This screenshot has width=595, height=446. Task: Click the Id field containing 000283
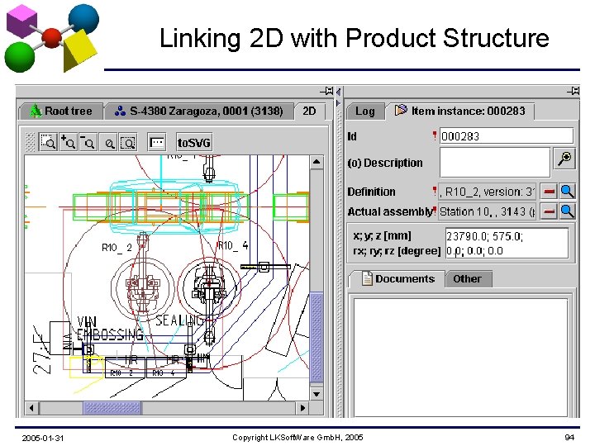pos(507,136)
